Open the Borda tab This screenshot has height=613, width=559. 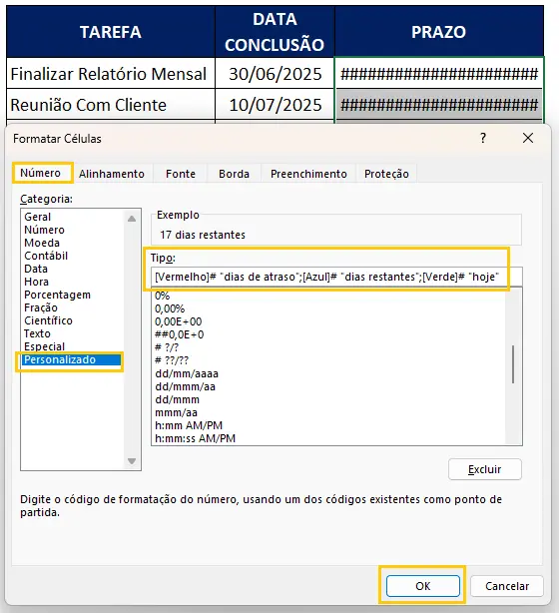click(x=234, y=174)
